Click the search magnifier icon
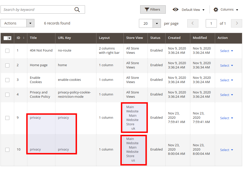 [x=77, y=9]
